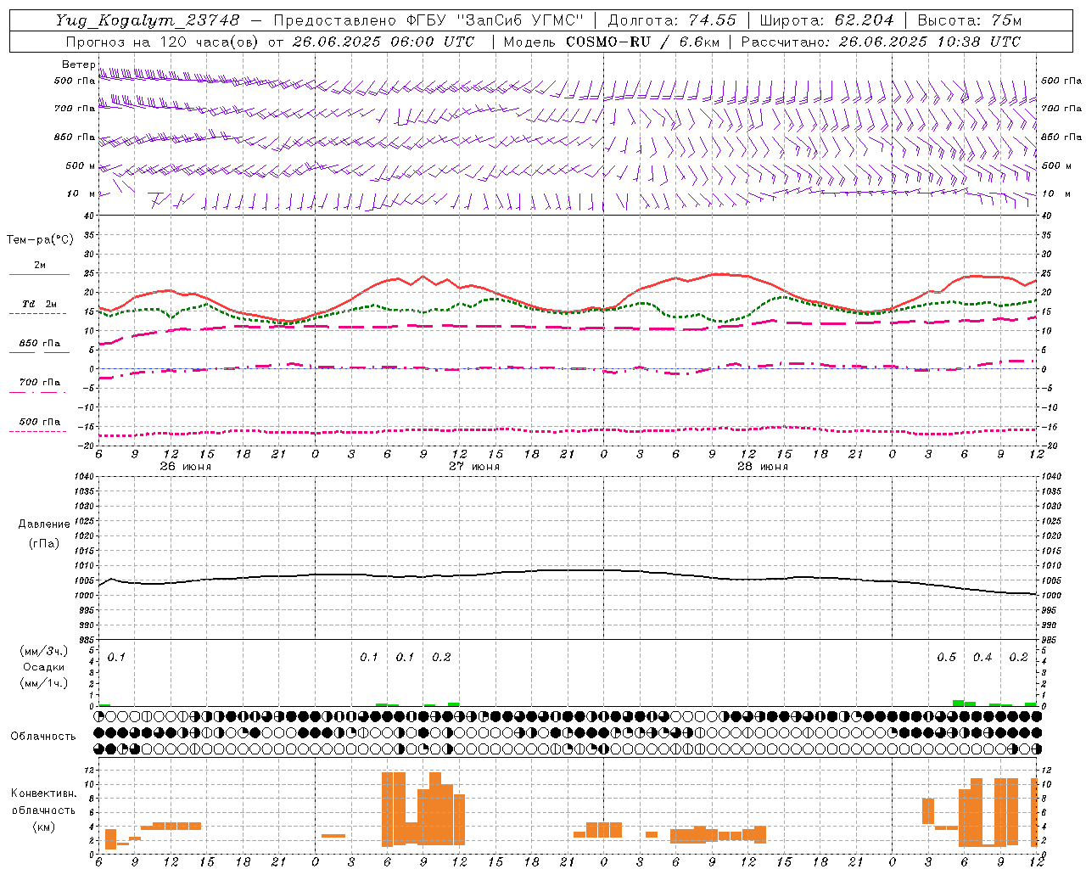Click the Конвективн. panel label
This screenshot has width=1086, height=869.
click(44, 793)
